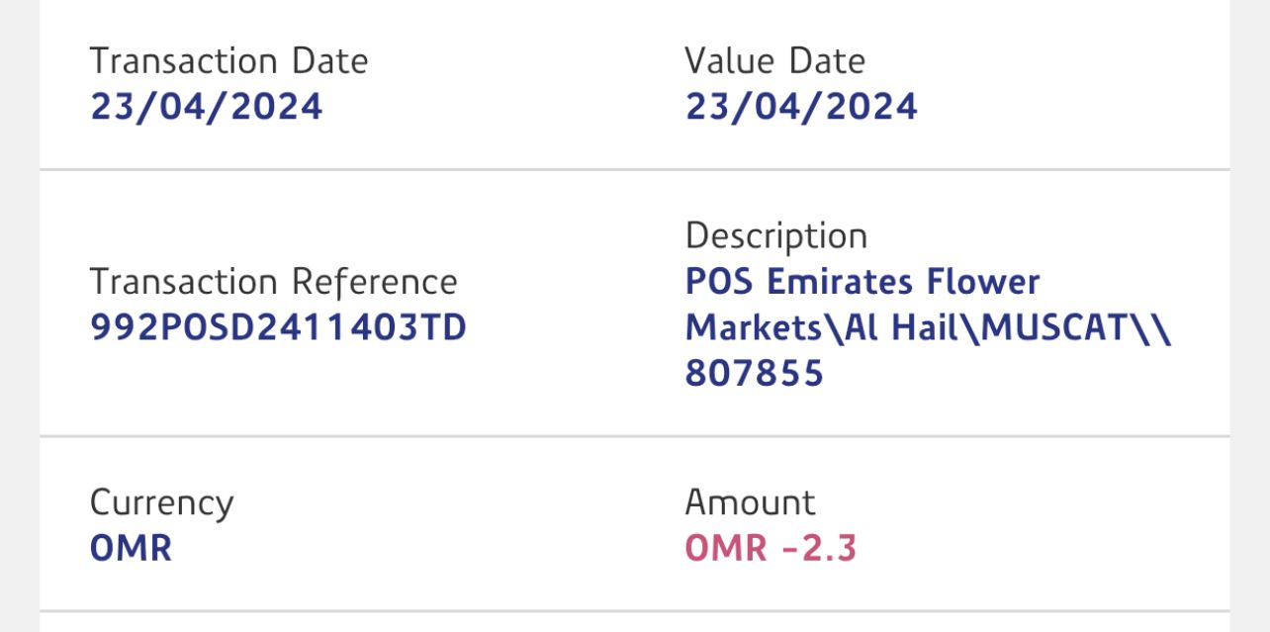
Task: Select the transaction date value 23/04/2024
Action: pyautogui.click(x=206, y=107)
